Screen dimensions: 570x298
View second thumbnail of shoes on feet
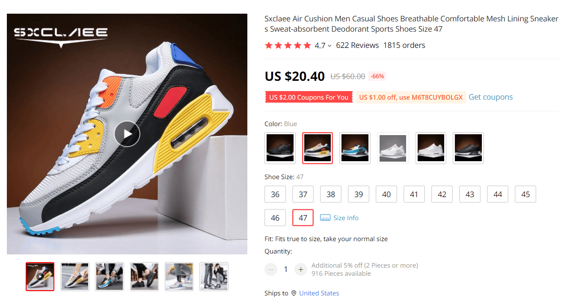click(x=75, y=276)
